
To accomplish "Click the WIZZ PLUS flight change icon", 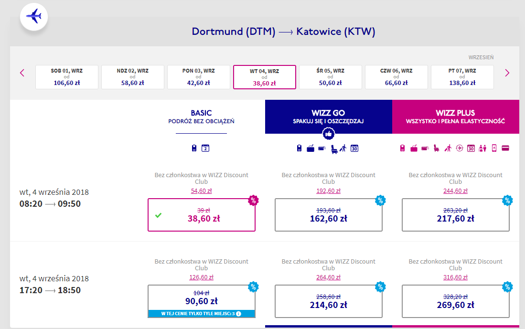I will point(460,148).
